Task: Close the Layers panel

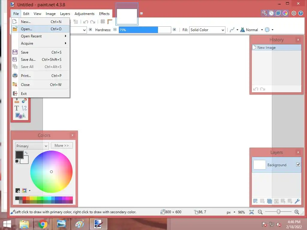Action: (x=298, y=152)
